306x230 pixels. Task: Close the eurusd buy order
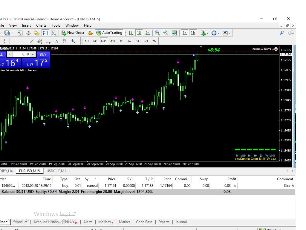coord(235,186)
